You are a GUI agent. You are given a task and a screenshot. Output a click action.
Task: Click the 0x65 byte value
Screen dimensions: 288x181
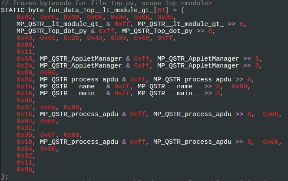click(x=48, y=38)
